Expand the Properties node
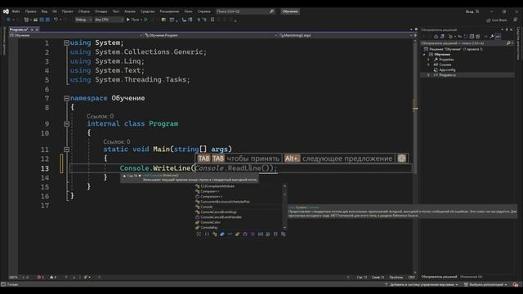The height and width of the screenshot is (294, 523). click(429, 60)
